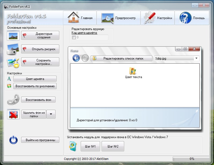Click the preview window minimize button

tap(179, 49)
